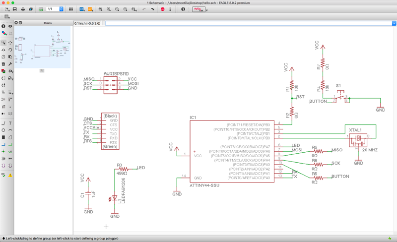Select the Text tool
The width and height of the screenshot is (397, 242).
(x=10, y=123)
